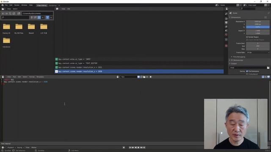This screenshot has width=271, height=152.
Task: Open the Render menu
Action: tap(17, 5)
